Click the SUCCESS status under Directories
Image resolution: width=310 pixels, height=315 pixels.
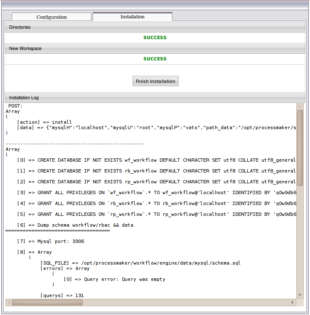point(155,37)
